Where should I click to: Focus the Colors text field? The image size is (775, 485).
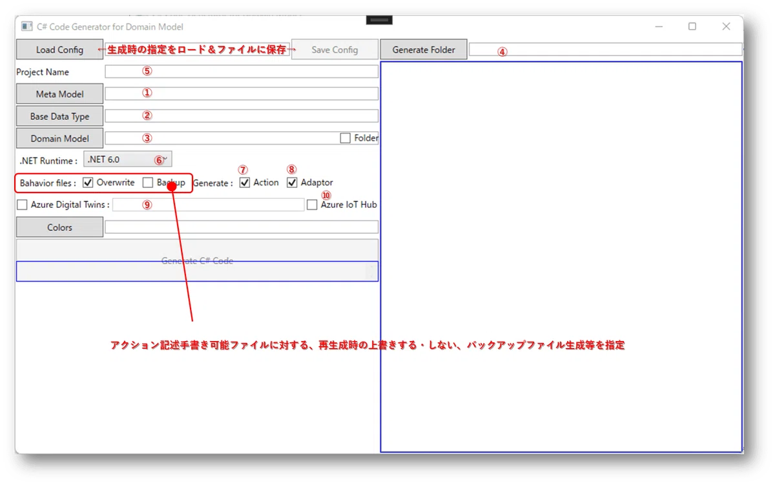click(x=242, y=227)
